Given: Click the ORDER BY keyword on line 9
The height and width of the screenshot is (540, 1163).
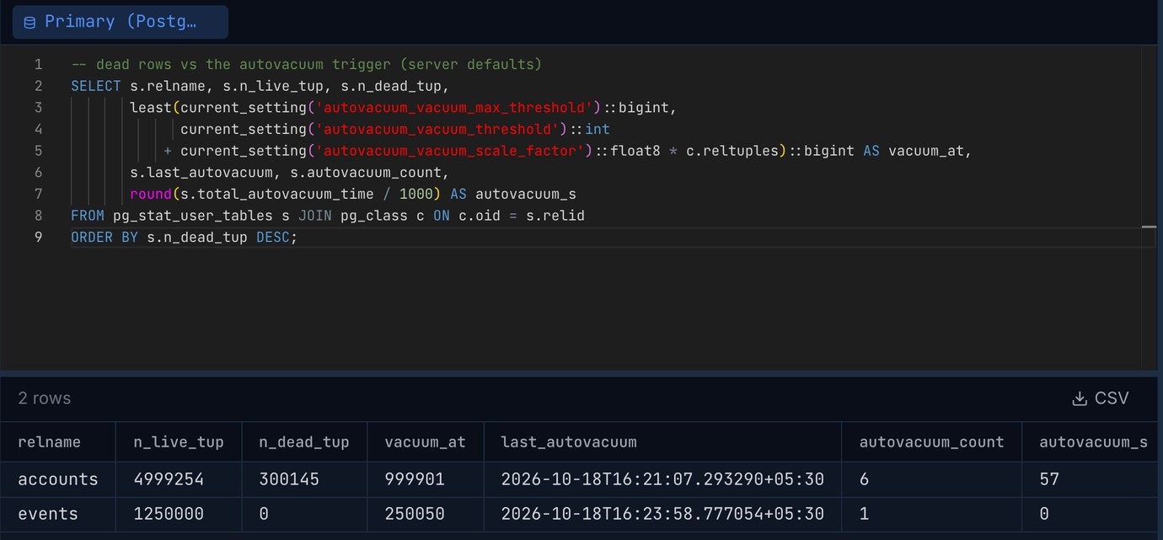Looking at the screenshot, I should pyautogui.click(x=105, y=238).
